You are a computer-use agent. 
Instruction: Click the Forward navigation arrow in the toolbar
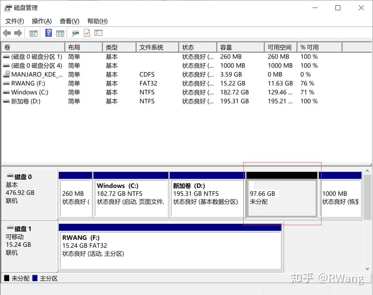tap(18, 33)
